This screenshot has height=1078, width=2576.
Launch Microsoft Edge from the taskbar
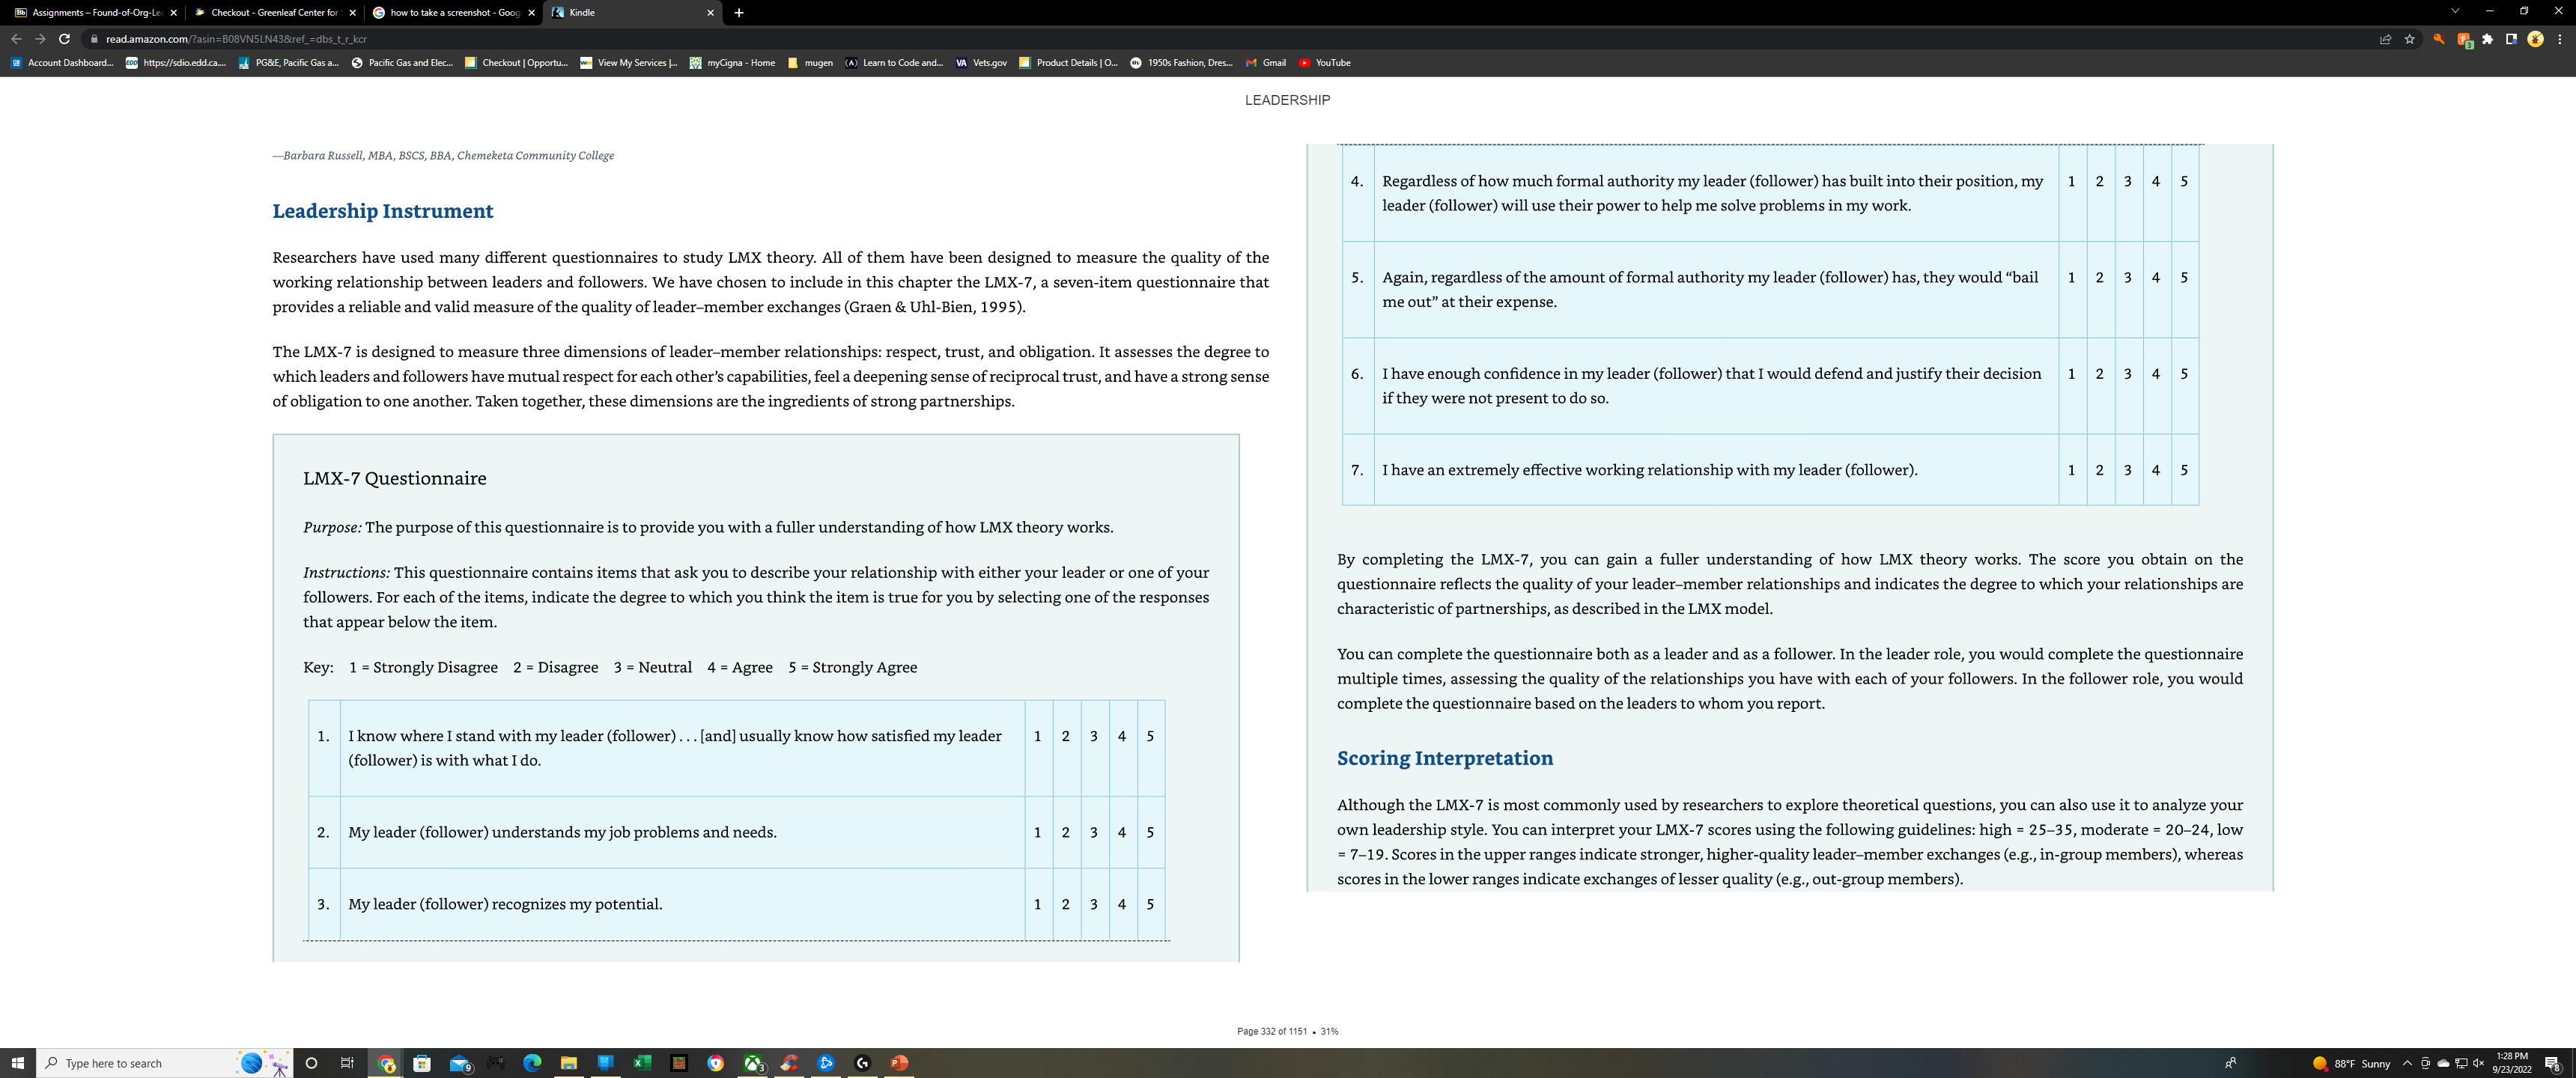click(532, 1063)
